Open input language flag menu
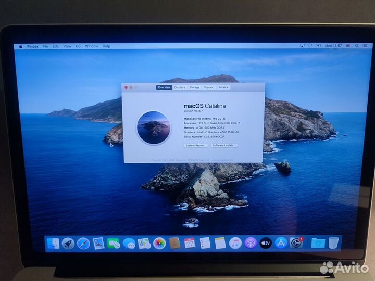This screenshot has width=375, height=281. click(348, 46)
